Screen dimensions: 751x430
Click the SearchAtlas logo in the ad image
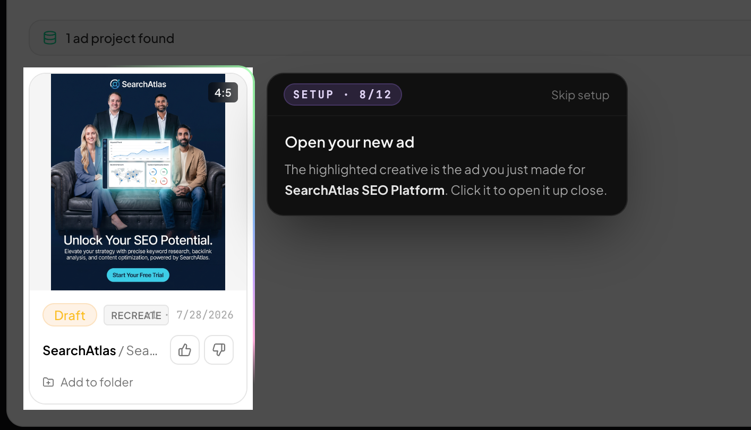(x=138, y=84)
